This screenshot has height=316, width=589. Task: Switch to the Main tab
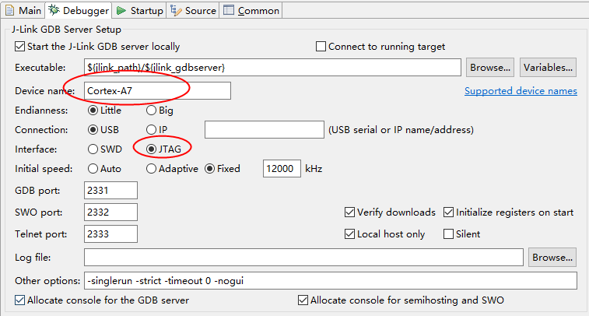23,10
